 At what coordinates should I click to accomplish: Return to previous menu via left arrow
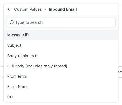coord(9,9)
